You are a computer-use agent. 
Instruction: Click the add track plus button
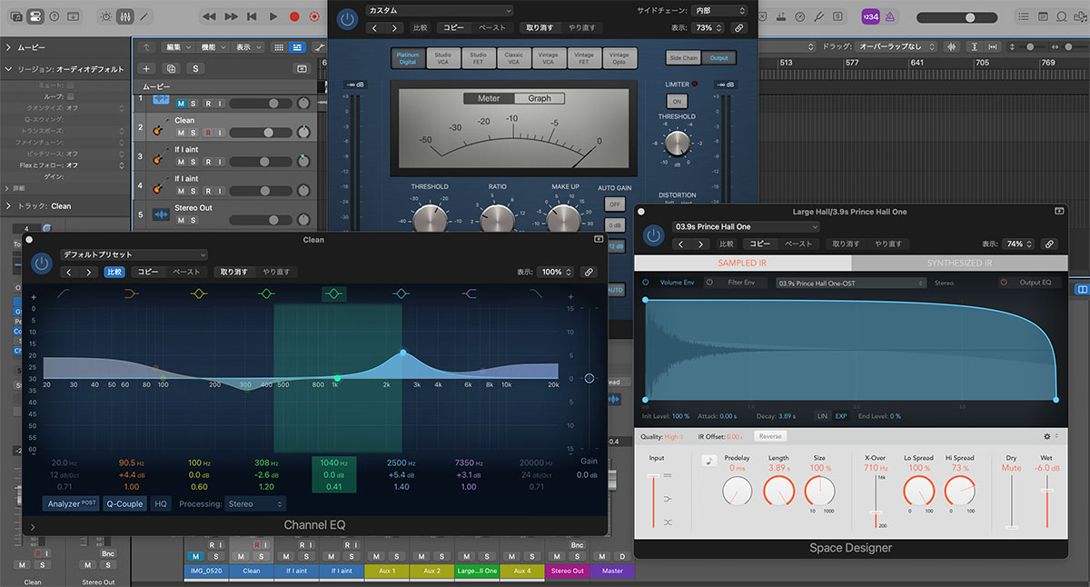[145, 68]
